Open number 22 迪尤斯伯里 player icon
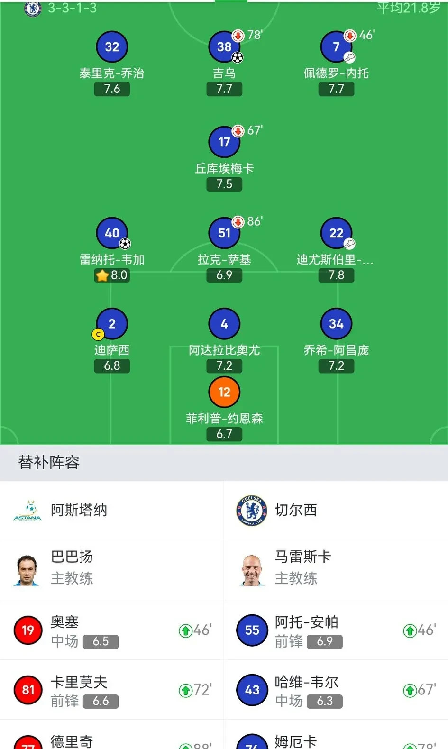 tap(336, 233)
